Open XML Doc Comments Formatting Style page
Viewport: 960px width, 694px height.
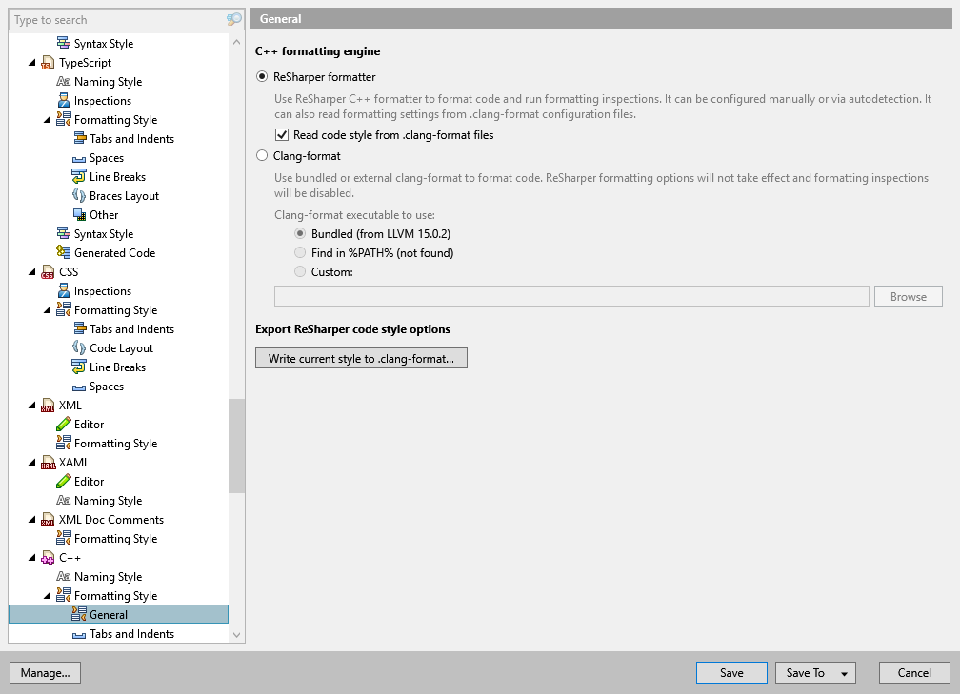[116, 539]
